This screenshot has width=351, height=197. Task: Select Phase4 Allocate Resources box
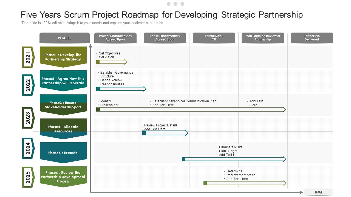tap(63, 129)
